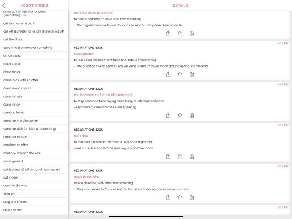Select 'common ground' in the sidebar

coord(34,137)
